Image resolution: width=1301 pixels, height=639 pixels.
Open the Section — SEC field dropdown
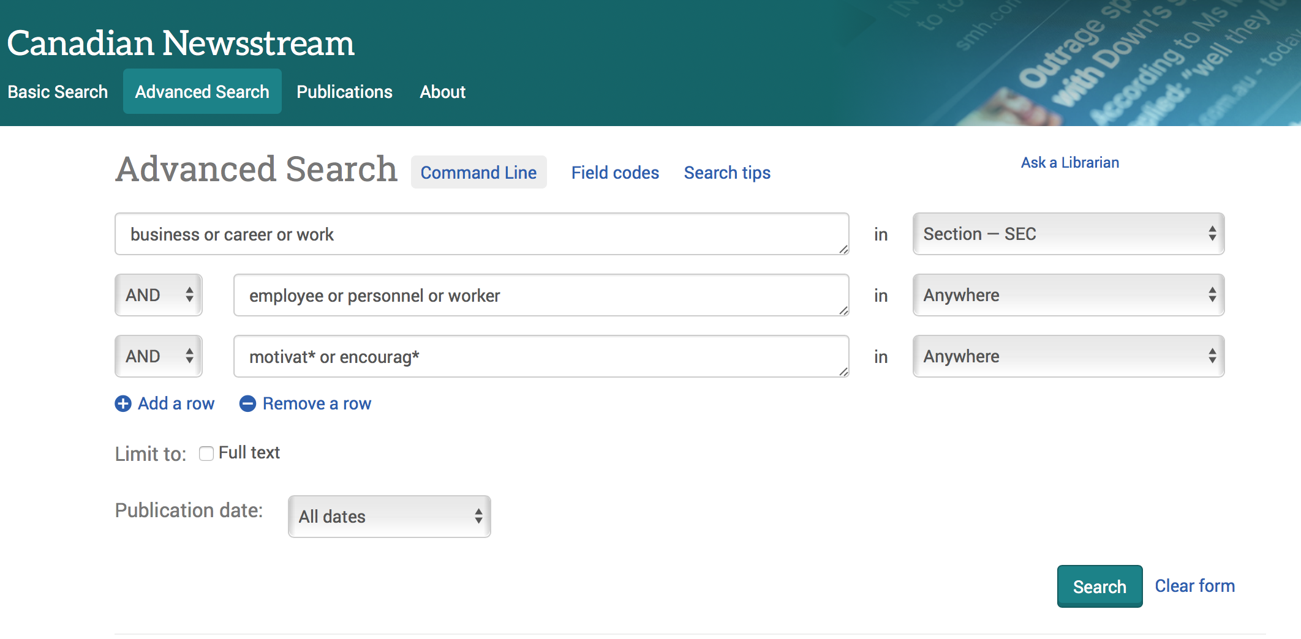[1068, 234]
